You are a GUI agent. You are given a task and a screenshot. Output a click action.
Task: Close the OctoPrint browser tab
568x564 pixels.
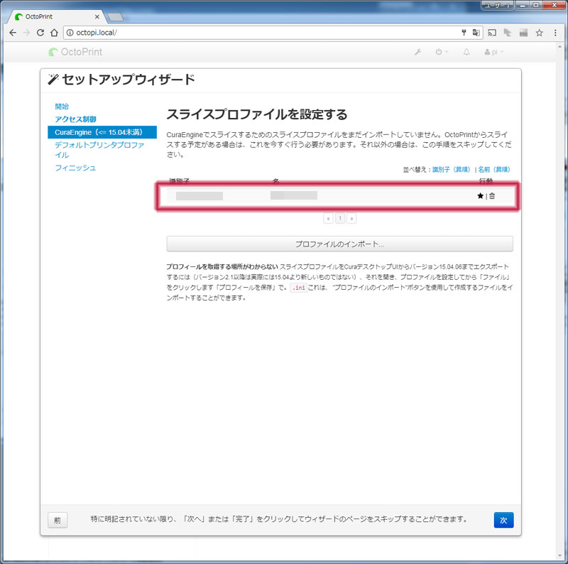pyautogui.click(x=97, y=16)
